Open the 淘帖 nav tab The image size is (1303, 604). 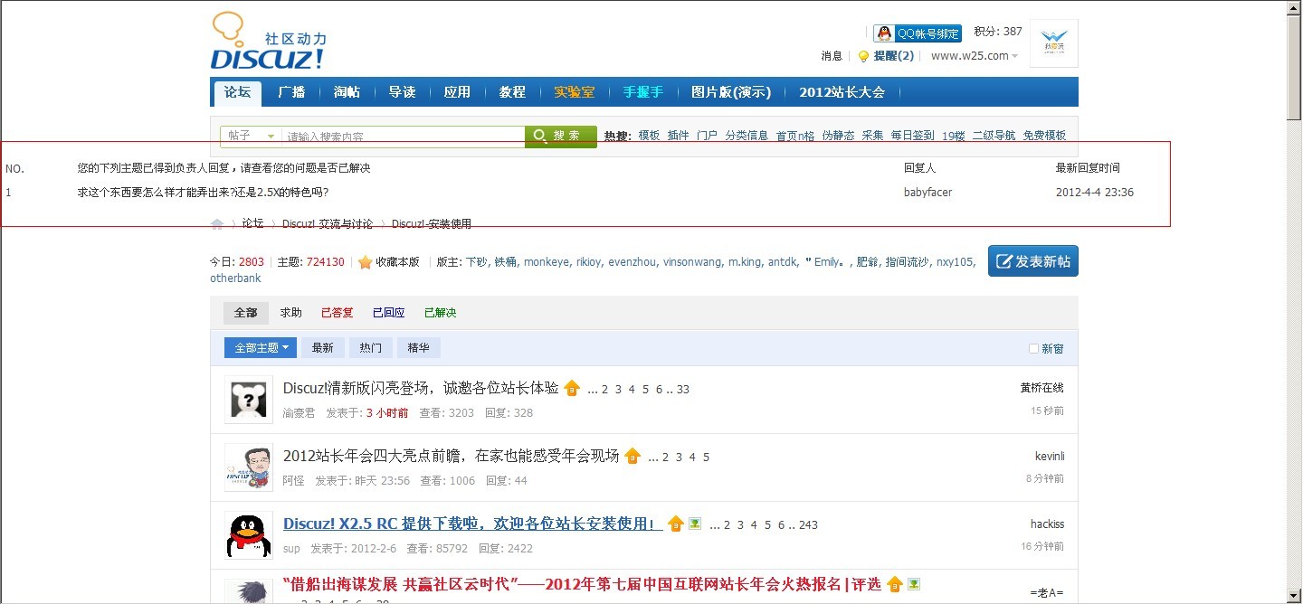[x=347, y=92]
